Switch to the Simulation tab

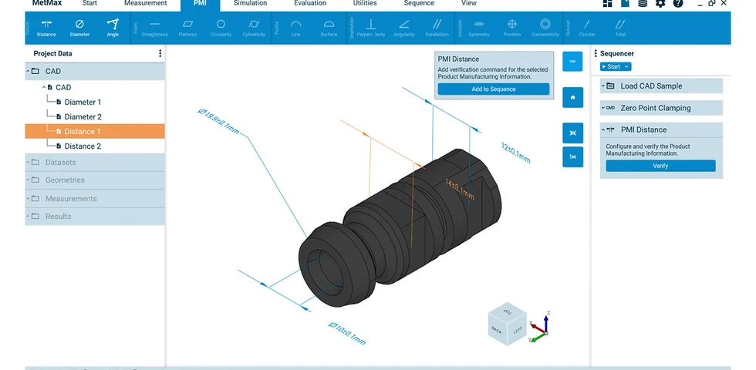pos(250,3)
